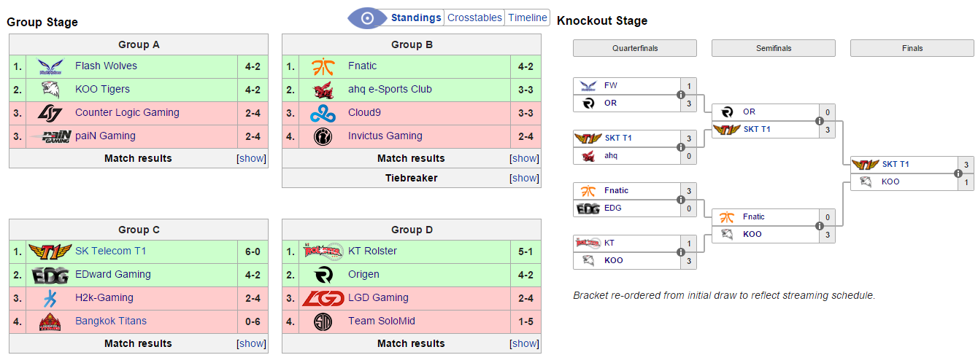Open info icon for FW vs OR quarterfinal
The width and height of the screenshot is (978, 363).
[681, 95]
